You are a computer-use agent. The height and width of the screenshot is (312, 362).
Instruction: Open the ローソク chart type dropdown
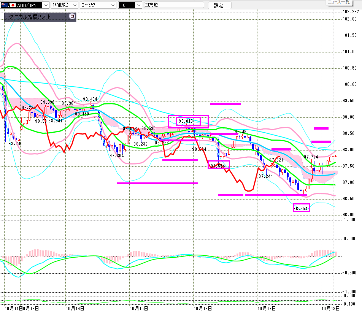(112, 5)
